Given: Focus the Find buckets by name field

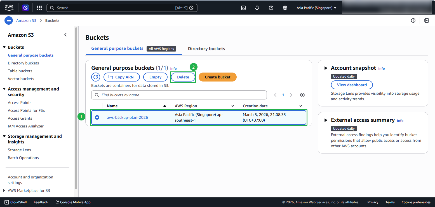Looking at the screenshot, I should pos(179,95).
